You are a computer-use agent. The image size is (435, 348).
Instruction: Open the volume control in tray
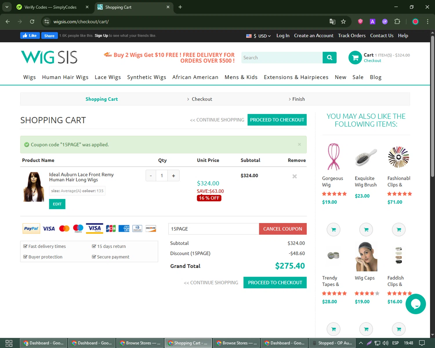[x=385, y=343]
